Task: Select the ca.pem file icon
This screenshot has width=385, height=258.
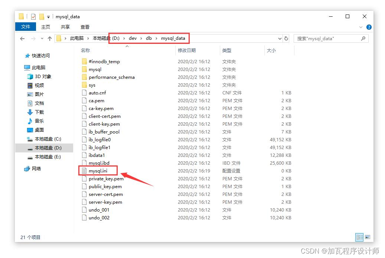Action: pos(84,101)
